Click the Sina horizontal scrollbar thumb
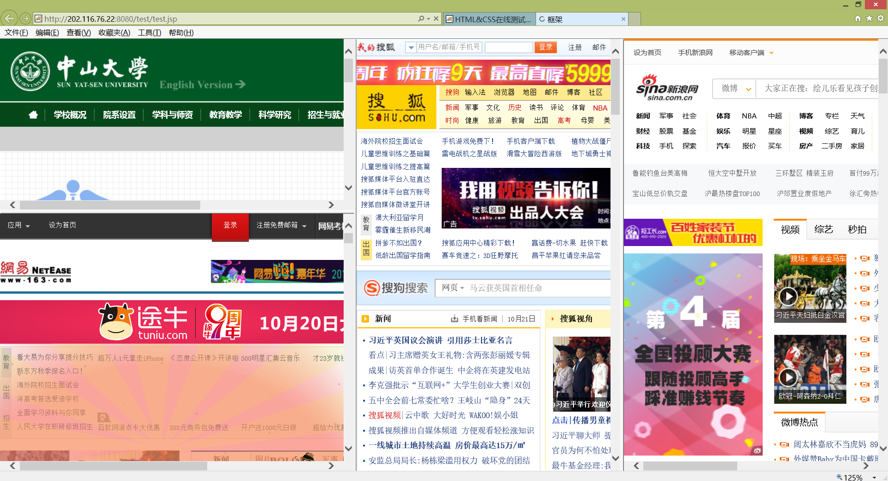 pyautogui.click(x=690, y=466)
